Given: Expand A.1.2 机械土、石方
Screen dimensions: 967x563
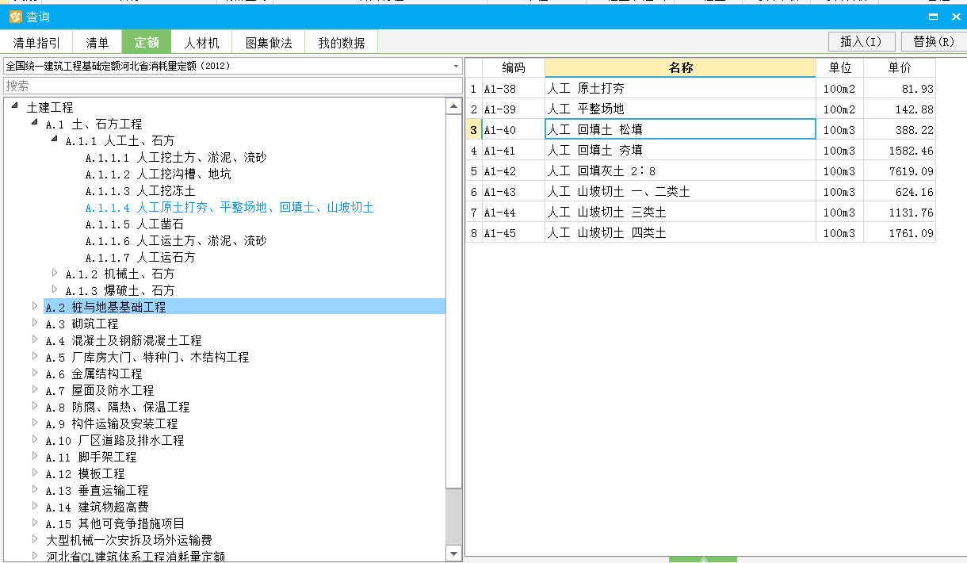Looking at the screenshot, I should pos(54,273).
